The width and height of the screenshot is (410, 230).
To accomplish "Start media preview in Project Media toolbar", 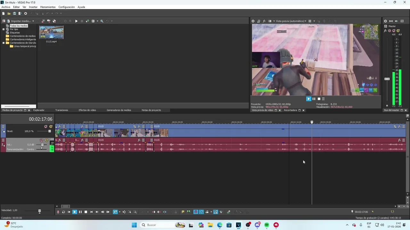I will click(x=76, y=21).
